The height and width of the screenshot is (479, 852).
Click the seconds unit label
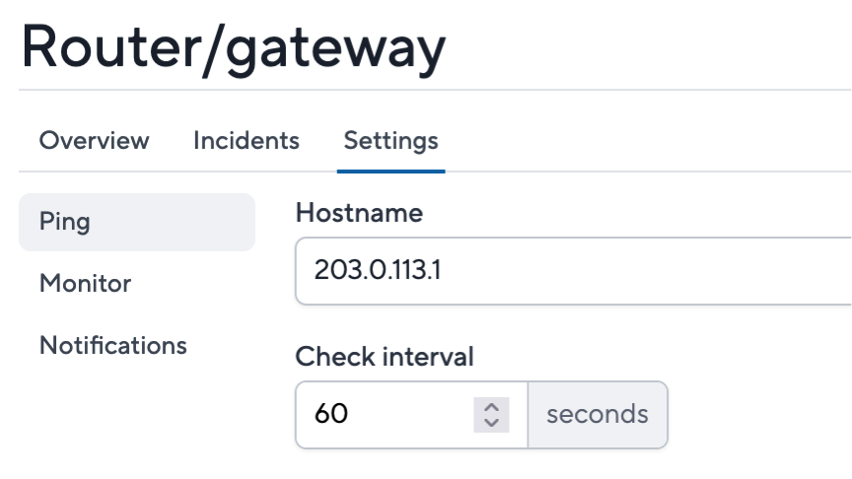click(x=598, y=414)
